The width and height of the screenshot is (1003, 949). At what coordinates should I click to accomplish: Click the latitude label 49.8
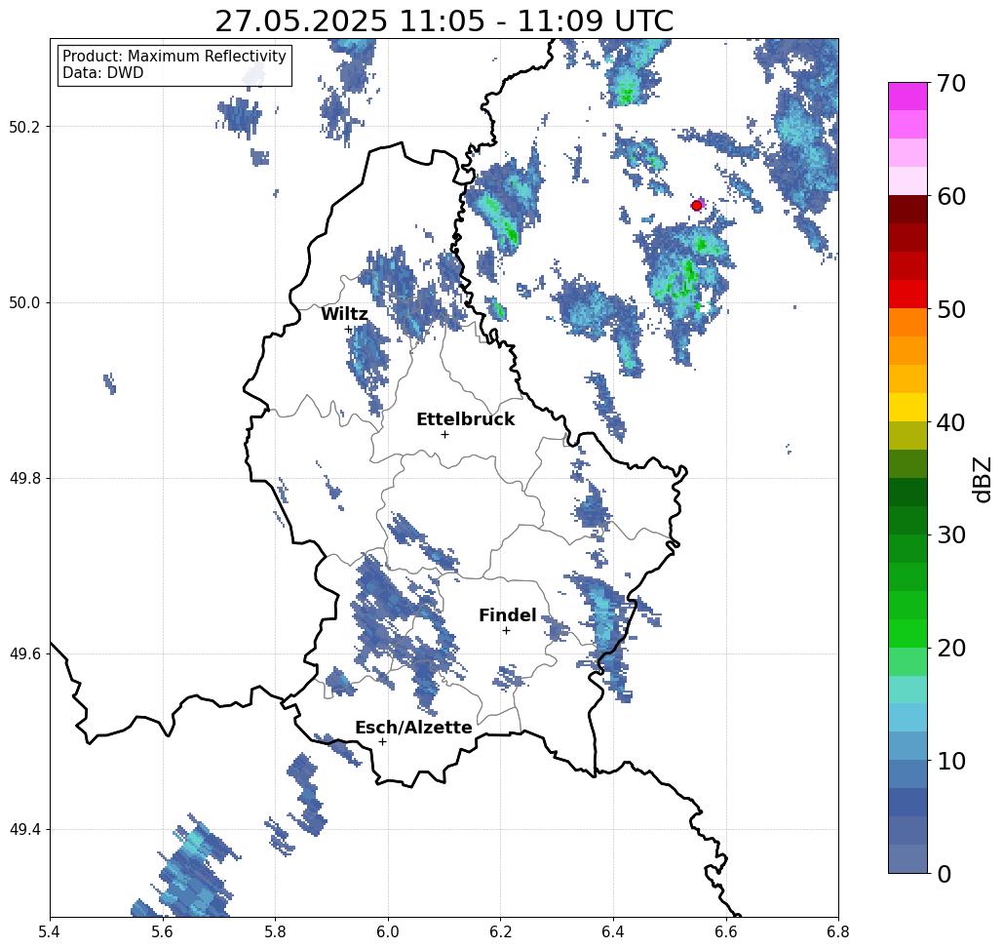23,478
